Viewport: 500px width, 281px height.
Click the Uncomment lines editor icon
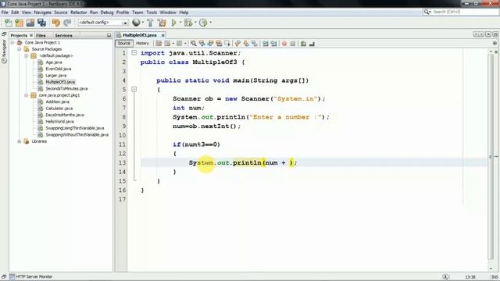(x=312, y=44)
